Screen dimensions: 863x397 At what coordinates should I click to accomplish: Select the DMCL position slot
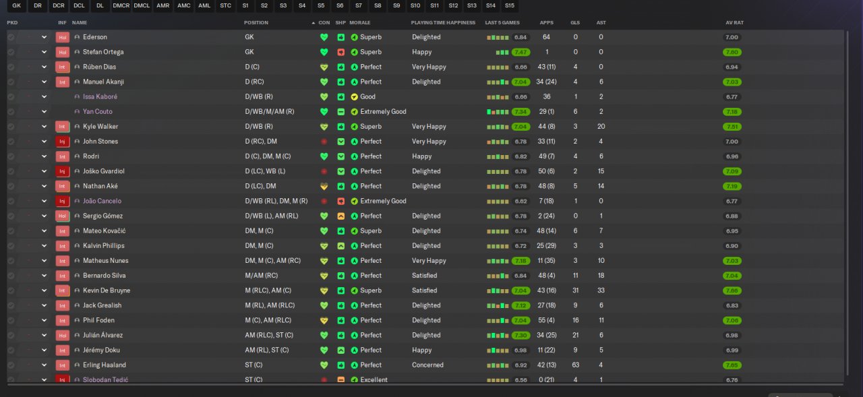click(x=142, y=5)
